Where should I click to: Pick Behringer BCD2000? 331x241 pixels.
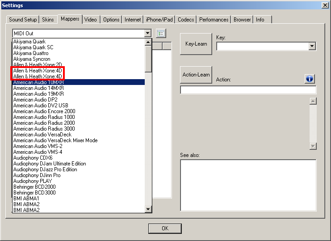pos(79,187)
